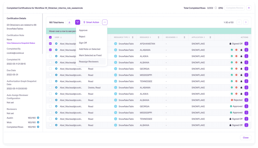258x148 pixels.
Task: Select Reassign Reviewers menu entry
Action: click(91, 61)
